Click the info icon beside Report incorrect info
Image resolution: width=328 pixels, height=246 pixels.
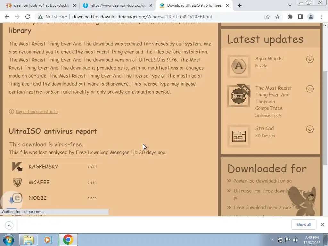[x=11, y=111]
